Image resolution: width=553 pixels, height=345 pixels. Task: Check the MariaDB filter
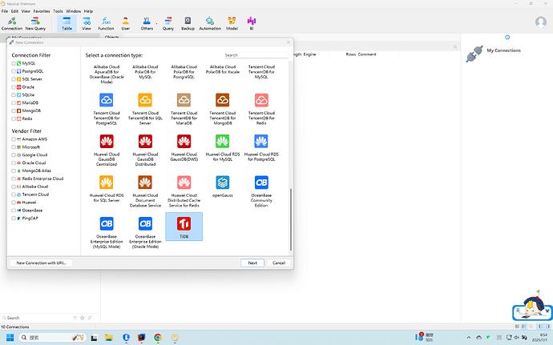14,103
